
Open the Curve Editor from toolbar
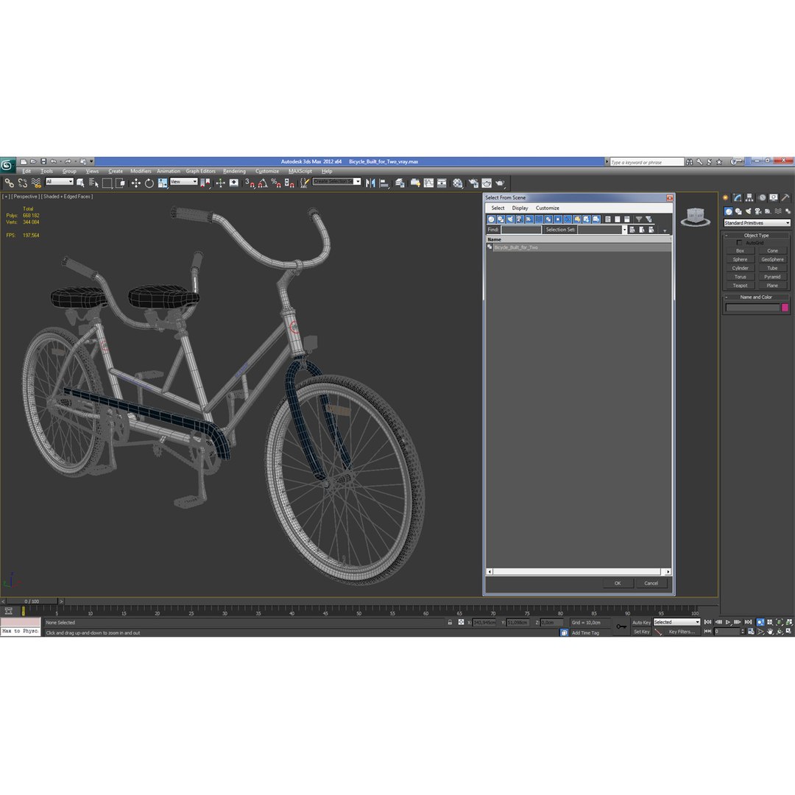[429, 183]
